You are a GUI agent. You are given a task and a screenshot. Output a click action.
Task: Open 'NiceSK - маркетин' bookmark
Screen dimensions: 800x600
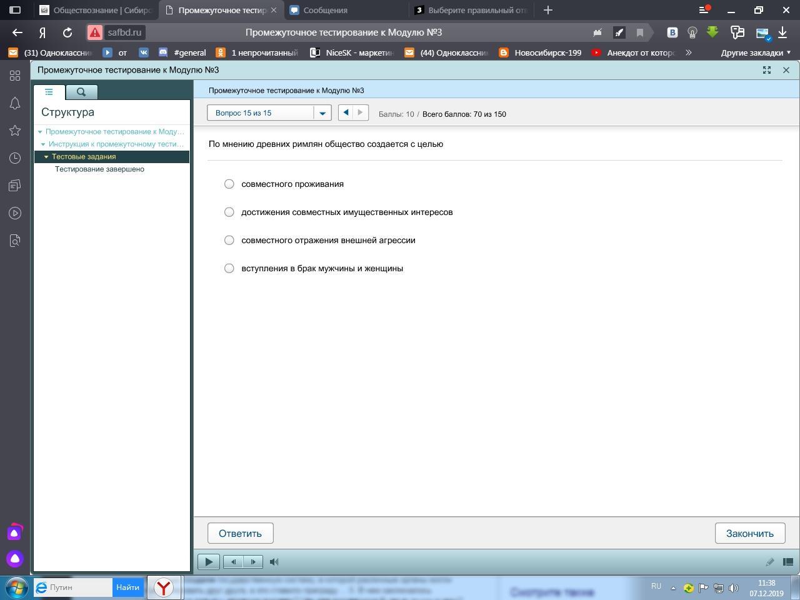point(352,53)
